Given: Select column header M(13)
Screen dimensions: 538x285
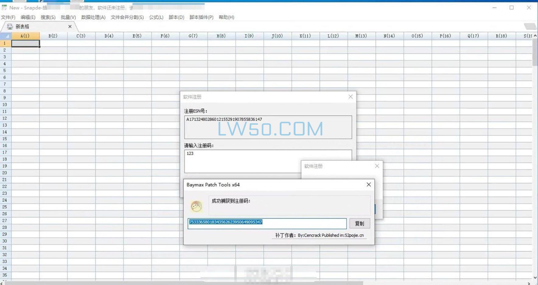Looking at the screenshot, I should 361,36.
